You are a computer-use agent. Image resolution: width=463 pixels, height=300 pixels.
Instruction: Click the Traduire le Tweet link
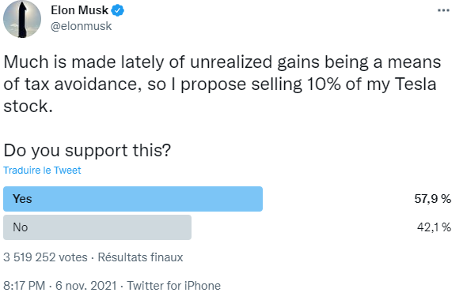[x=42, y=171]
